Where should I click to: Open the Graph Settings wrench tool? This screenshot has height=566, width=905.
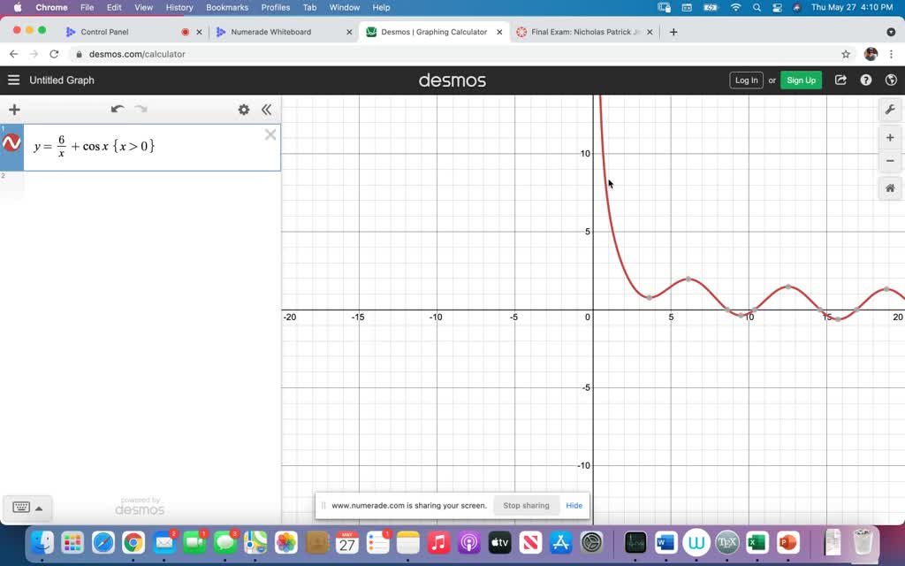[890, 109]
